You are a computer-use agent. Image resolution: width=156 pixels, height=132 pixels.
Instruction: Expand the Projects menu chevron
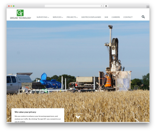77,17
